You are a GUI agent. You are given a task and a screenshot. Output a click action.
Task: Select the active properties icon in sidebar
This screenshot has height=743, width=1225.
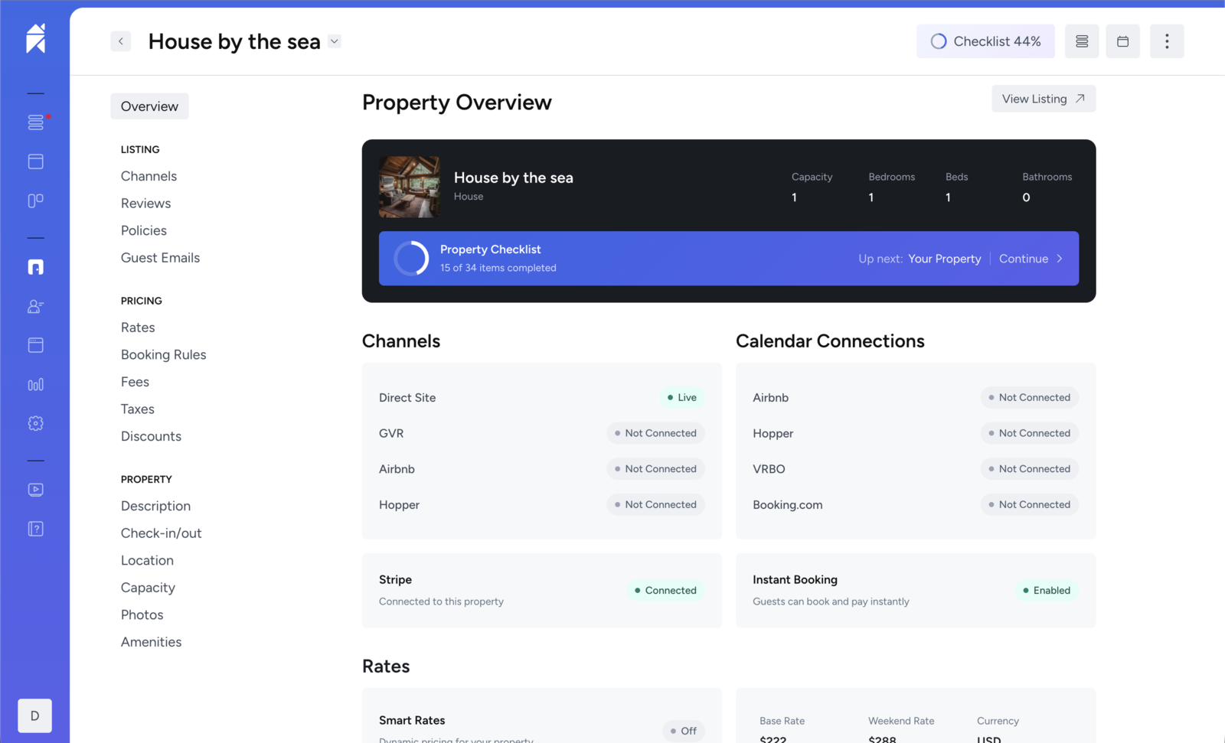[x=36, y=267]
